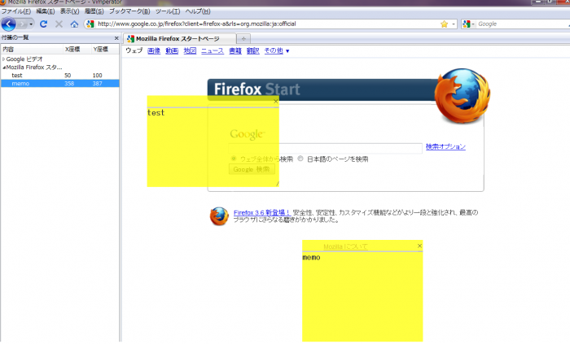
Task: Close the yellow memo sticky note
Action: tap(419, 246)
